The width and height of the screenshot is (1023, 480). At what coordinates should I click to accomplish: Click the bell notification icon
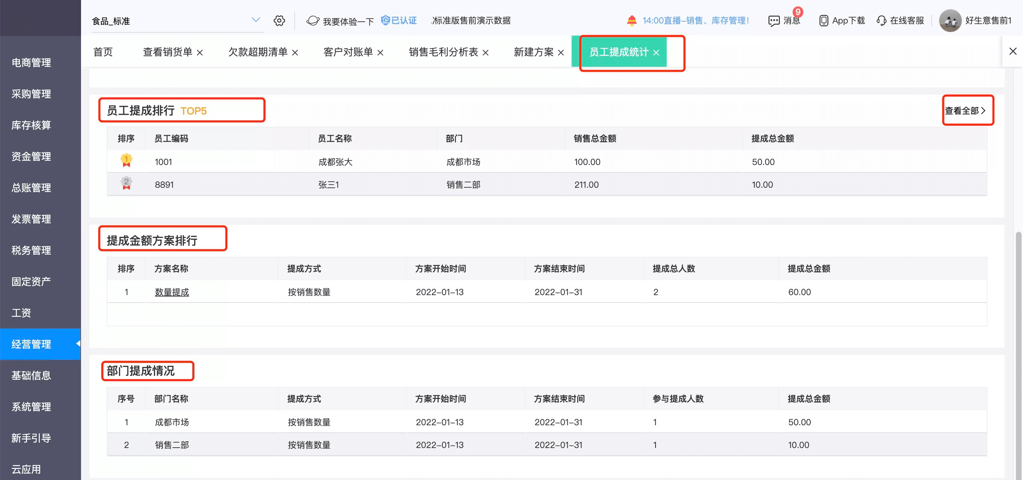tap(631, 20)
